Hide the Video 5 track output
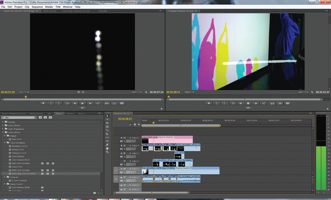 [121, 138]
